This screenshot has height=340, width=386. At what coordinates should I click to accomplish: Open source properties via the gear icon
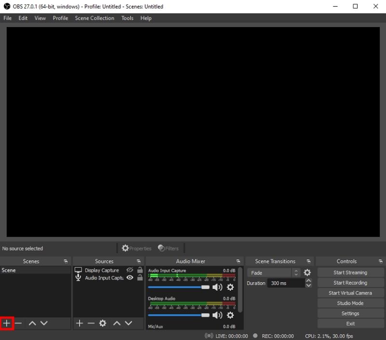pos(102,323)
